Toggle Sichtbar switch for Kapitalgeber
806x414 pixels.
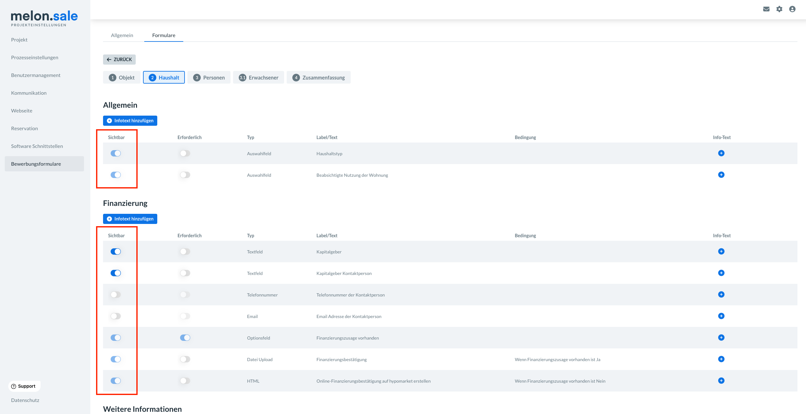(x=116, y=252)
